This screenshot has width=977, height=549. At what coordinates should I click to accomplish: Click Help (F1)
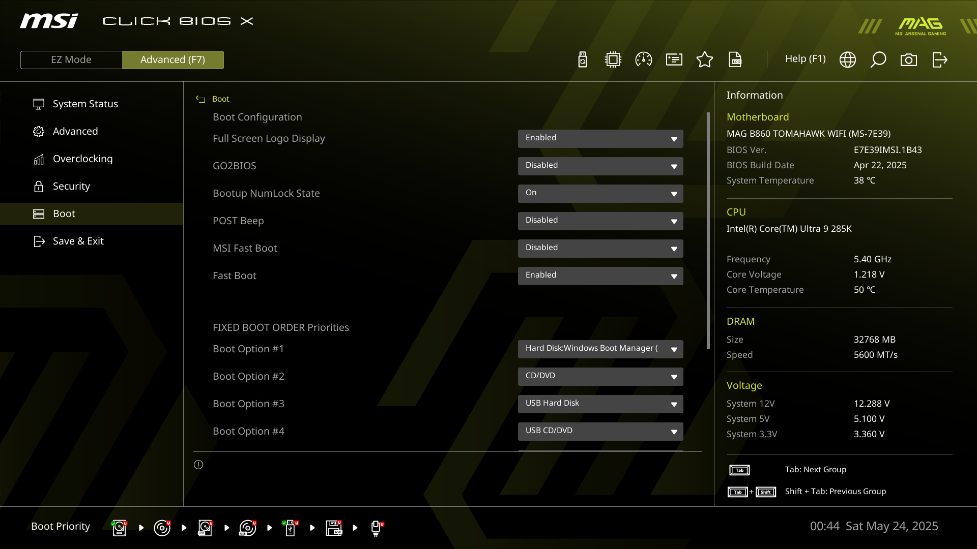(805, 59)
